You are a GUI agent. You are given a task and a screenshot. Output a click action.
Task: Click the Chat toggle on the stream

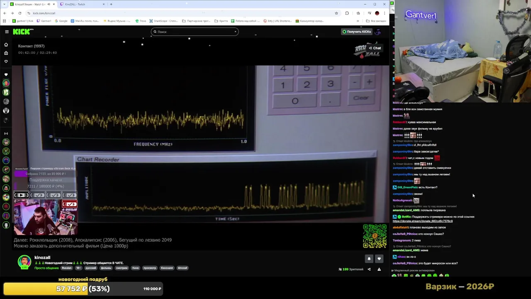point(375,48)
